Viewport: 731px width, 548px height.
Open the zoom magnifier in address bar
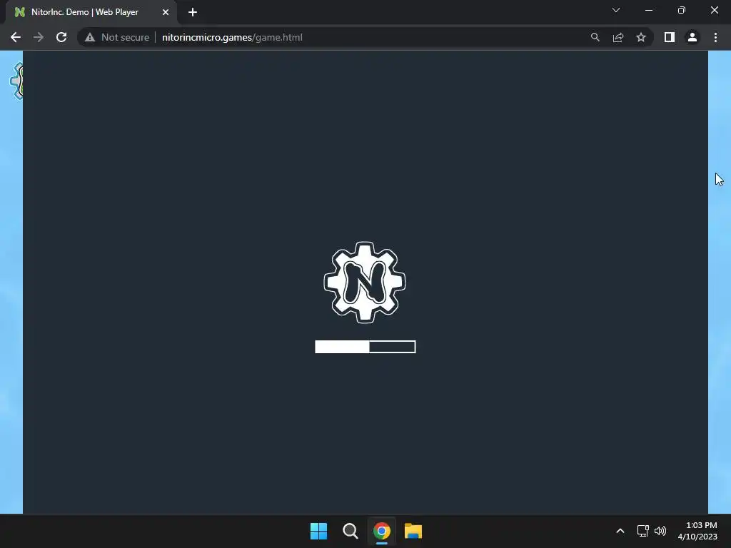[x=595, y=37]
